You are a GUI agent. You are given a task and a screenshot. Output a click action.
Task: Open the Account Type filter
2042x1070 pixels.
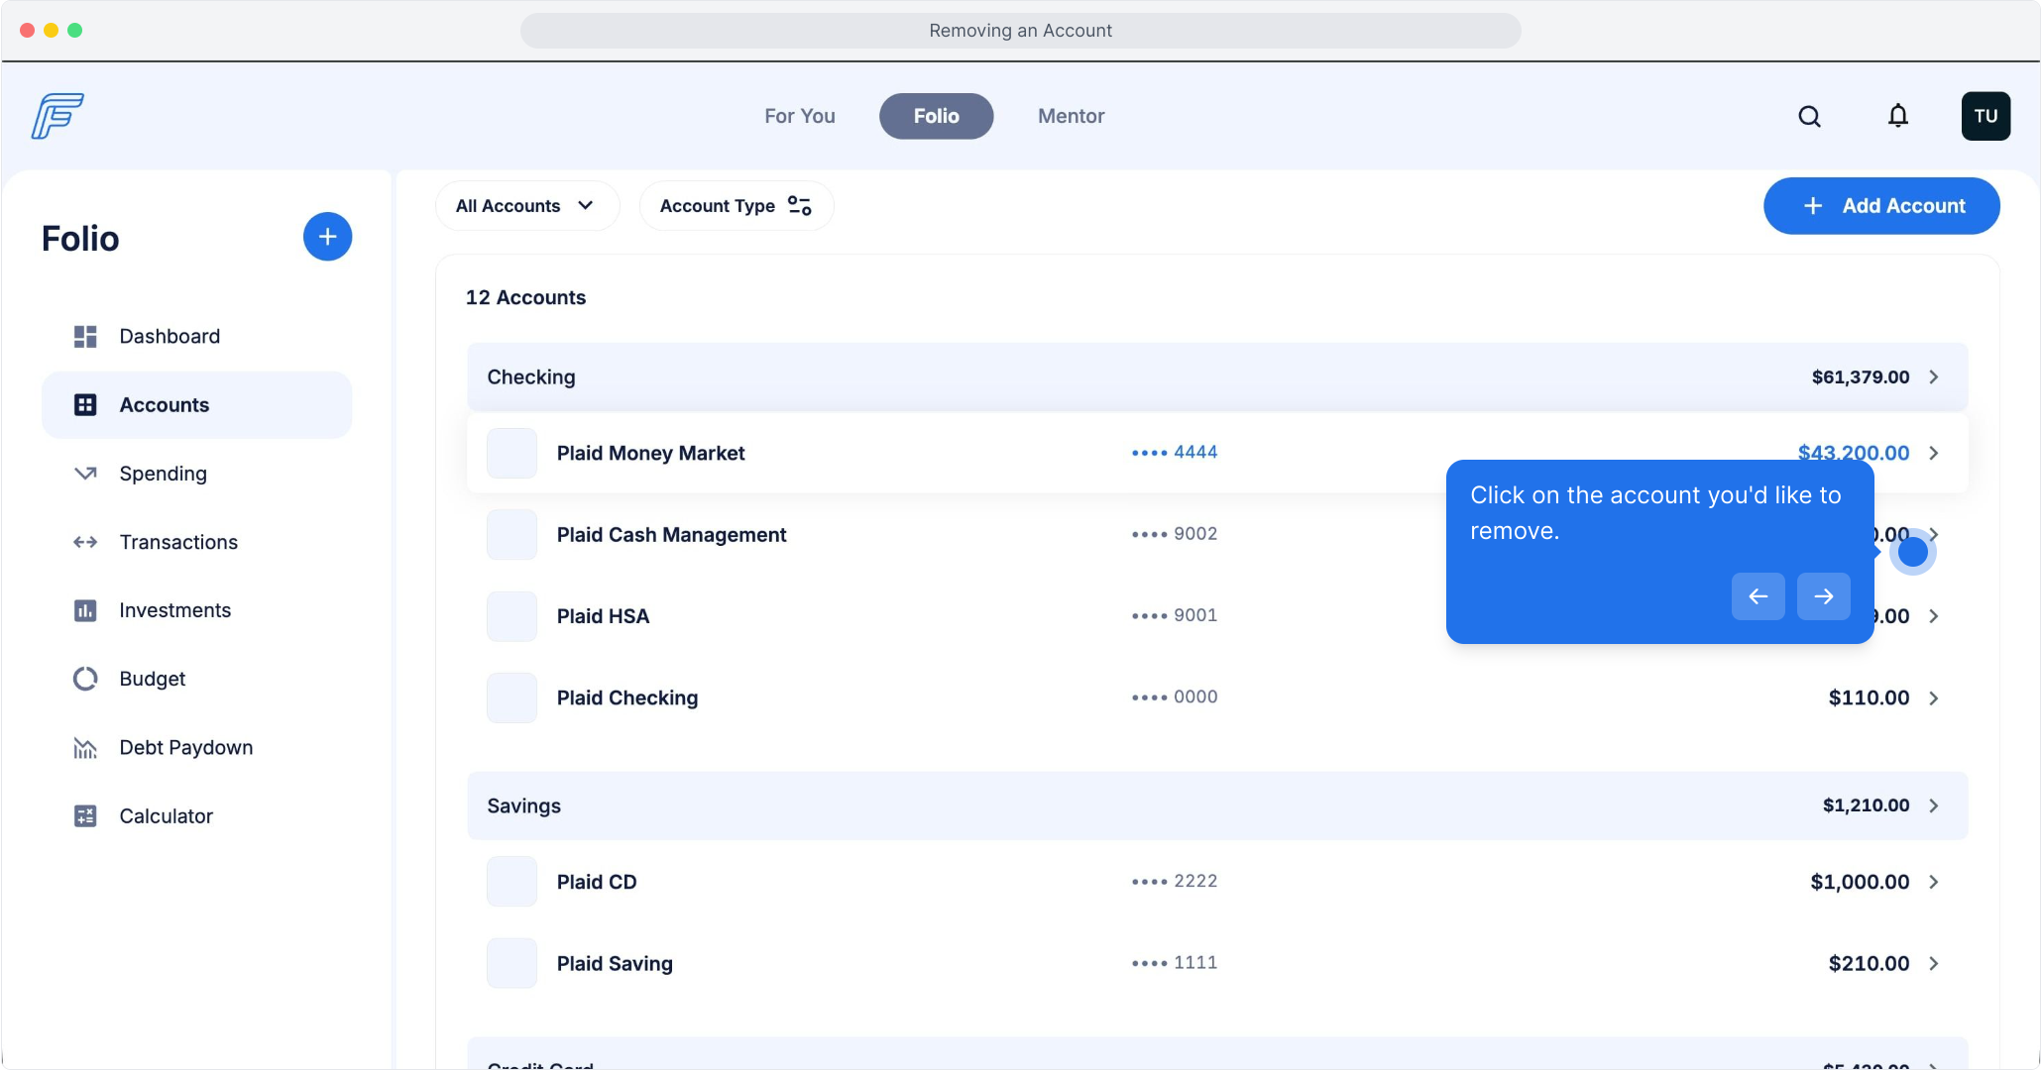[736, 206]
